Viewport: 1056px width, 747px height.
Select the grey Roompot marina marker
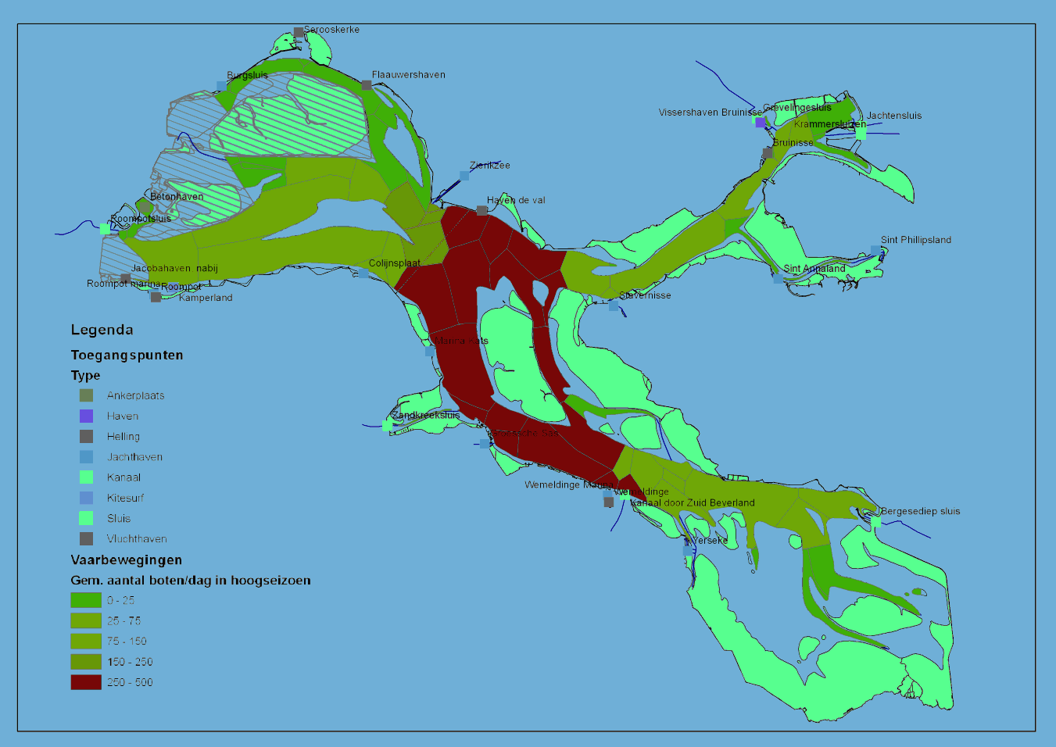[x=125, y=278]
